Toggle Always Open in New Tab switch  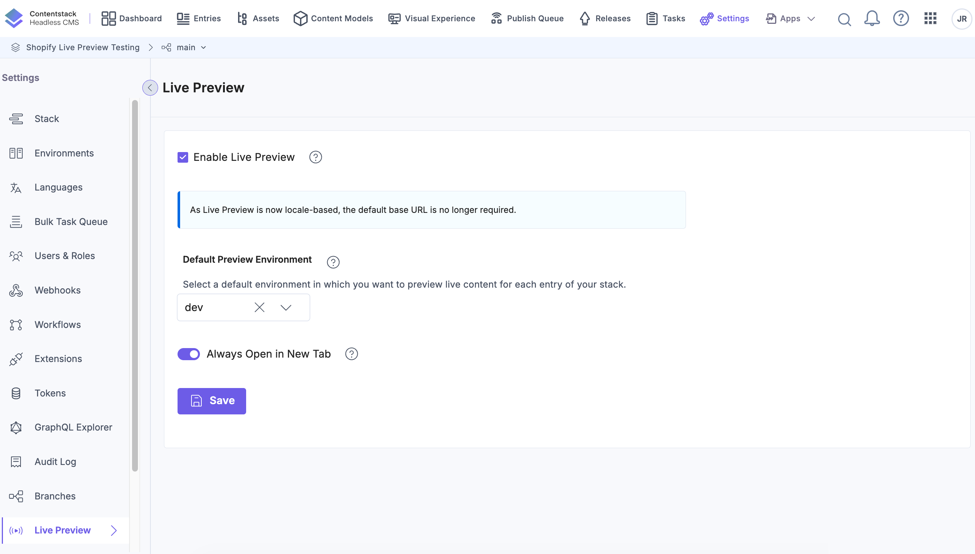point(189,354)
